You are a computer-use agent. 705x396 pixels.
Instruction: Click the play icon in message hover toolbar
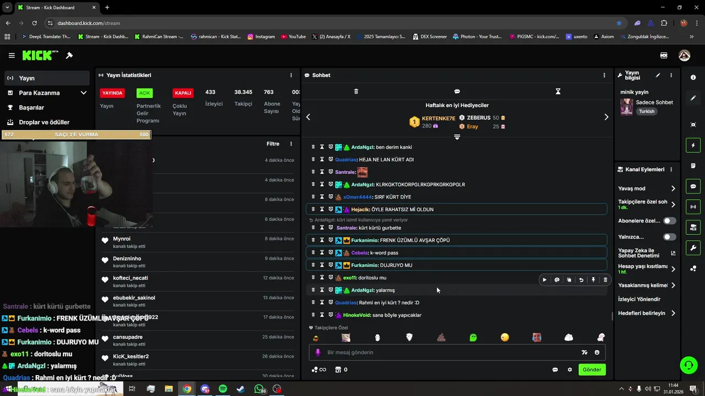(x=545, y=280)
